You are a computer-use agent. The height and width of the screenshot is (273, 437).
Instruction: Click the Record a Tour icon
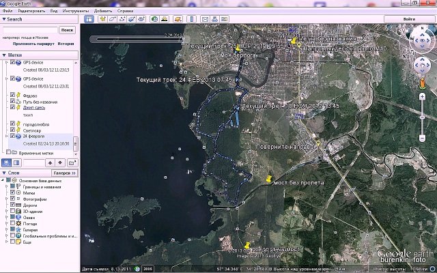(x=141, y=19)
